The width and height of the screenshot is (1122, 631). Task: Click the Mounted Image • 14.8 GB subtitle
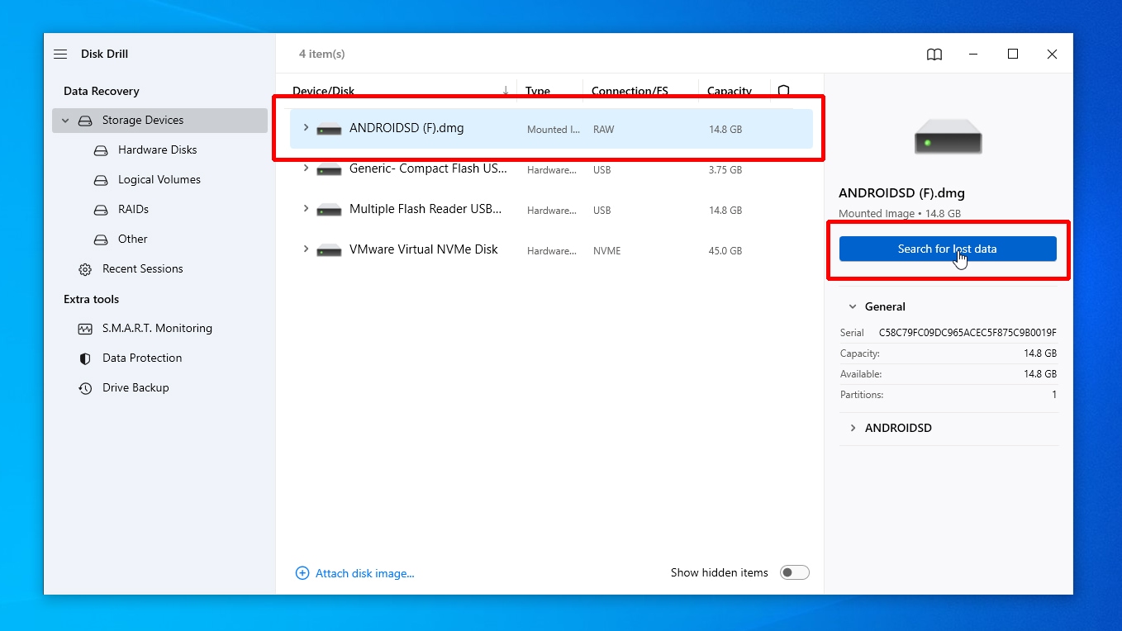900,213
